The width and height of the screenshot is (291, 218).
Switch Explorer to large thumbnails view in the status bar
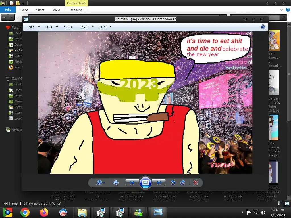[287, 203]
